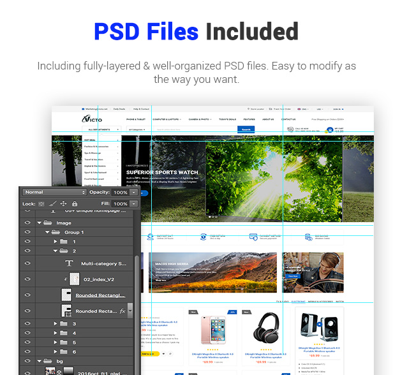Image resolution: width=393 pixels, height=375 pixels.
Task: Click the support headset icon in services bar
Action: [x=150, y=237]
